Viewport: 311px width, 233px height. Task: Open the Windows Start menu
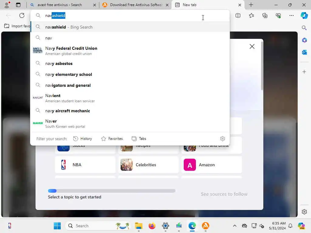57,226
